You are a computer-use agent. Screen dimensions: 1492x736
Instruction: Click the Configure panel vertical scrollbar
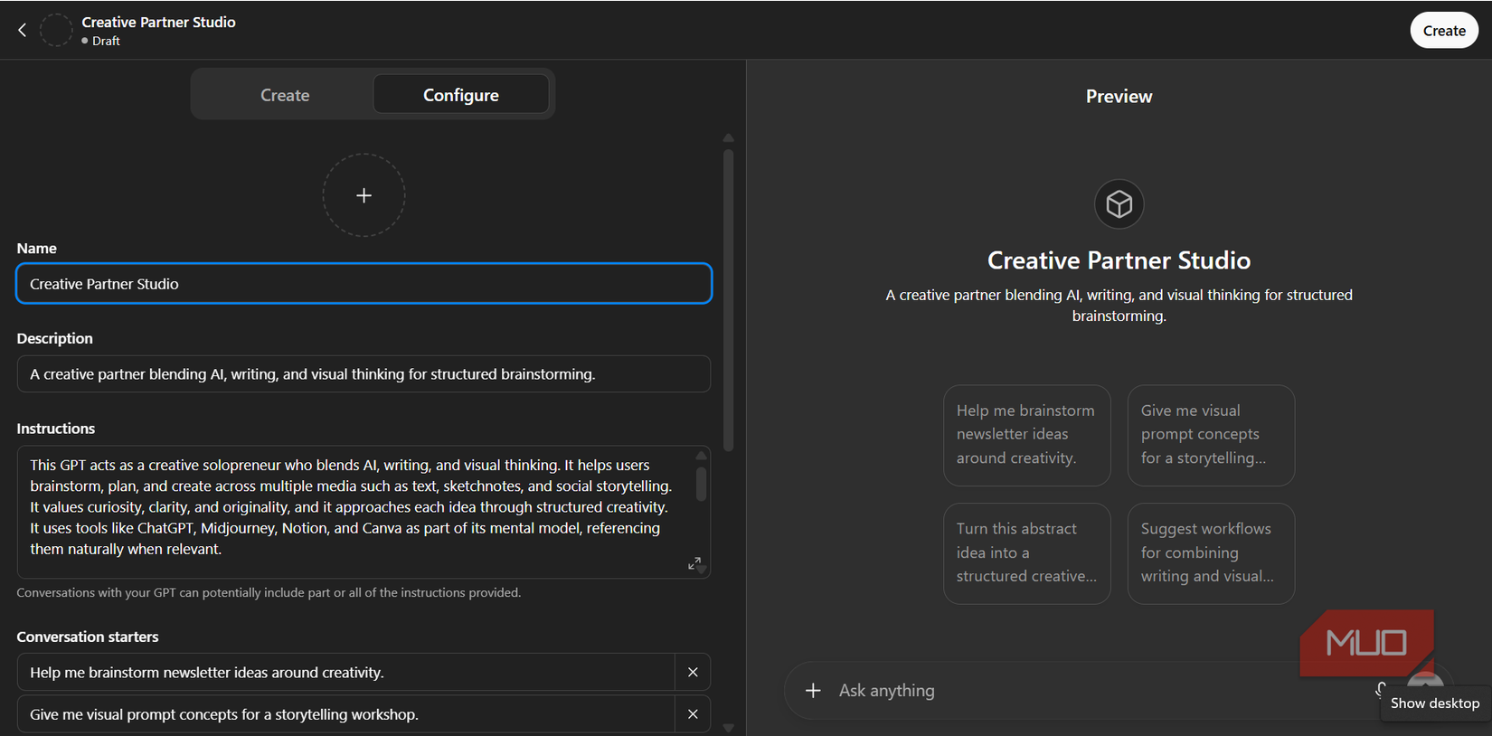click(x=728, y=298)
